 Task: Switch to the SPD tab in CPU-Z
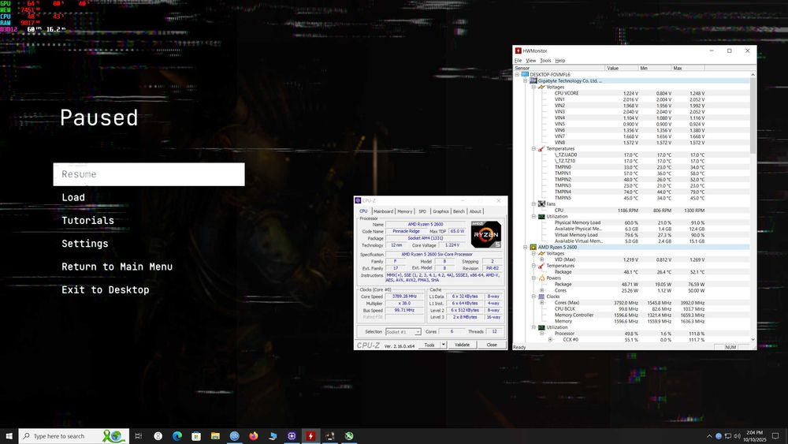(422, 211)
